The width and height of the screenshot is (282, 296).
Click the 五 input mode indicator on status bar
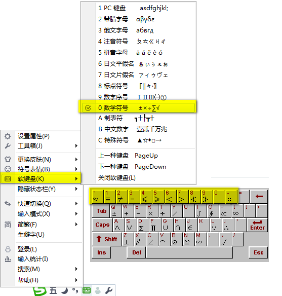coord(53,291)
